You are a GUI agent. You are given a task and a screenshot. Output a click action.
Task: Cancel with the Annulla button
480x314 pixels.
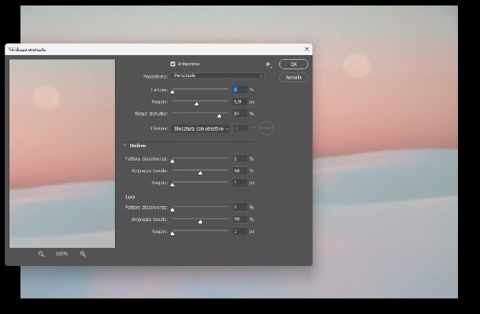294,77
